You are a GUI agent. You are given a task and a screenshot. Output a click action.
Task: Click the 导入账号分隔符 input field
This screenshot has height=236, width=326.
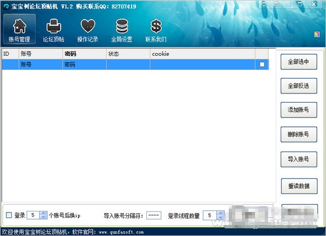154,215
